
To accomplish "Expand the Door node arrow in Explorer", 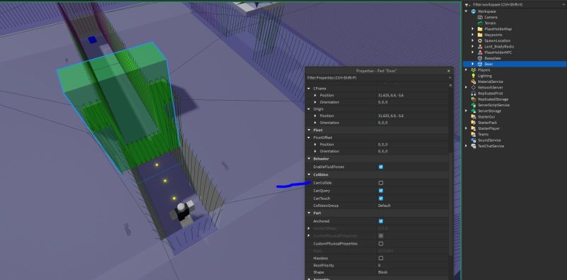I will 473,64.
